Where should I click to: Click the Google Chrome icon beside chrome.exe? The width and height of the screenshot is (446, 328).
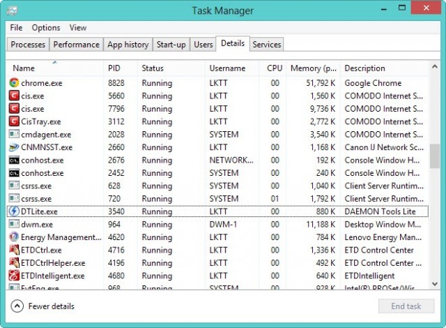click(14, 83)
